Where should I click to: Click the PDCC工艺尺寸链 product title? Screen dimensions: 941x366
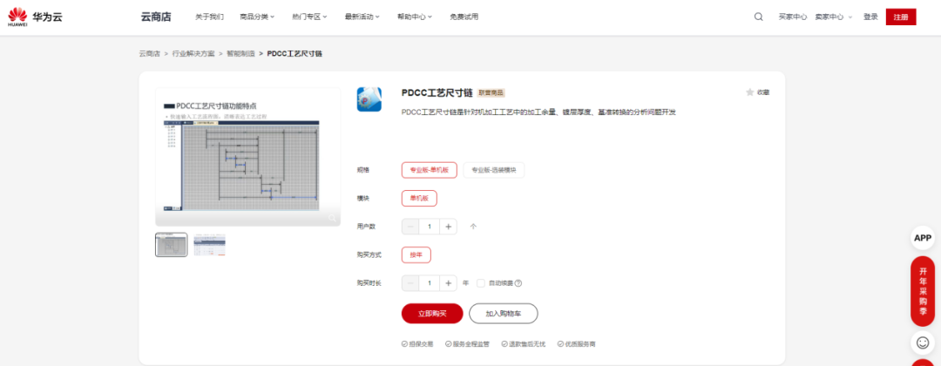437,93
